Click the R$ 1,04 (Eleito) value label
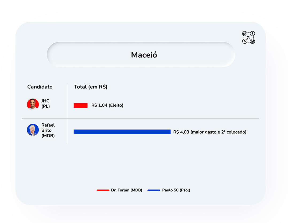The image size is (288, 223). pyautogui.click(x=107, y=105)
